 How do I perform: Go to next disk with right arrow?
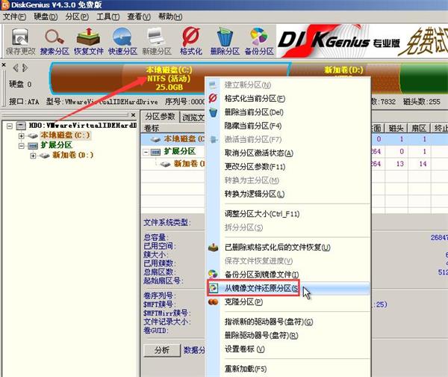[x=25, y=68]
